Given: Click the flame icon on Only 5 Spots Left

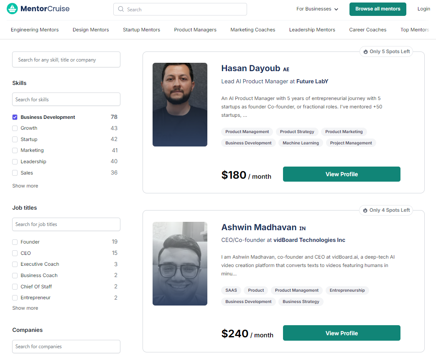Looking at the screenshot, I should click(x=366, y=51).
